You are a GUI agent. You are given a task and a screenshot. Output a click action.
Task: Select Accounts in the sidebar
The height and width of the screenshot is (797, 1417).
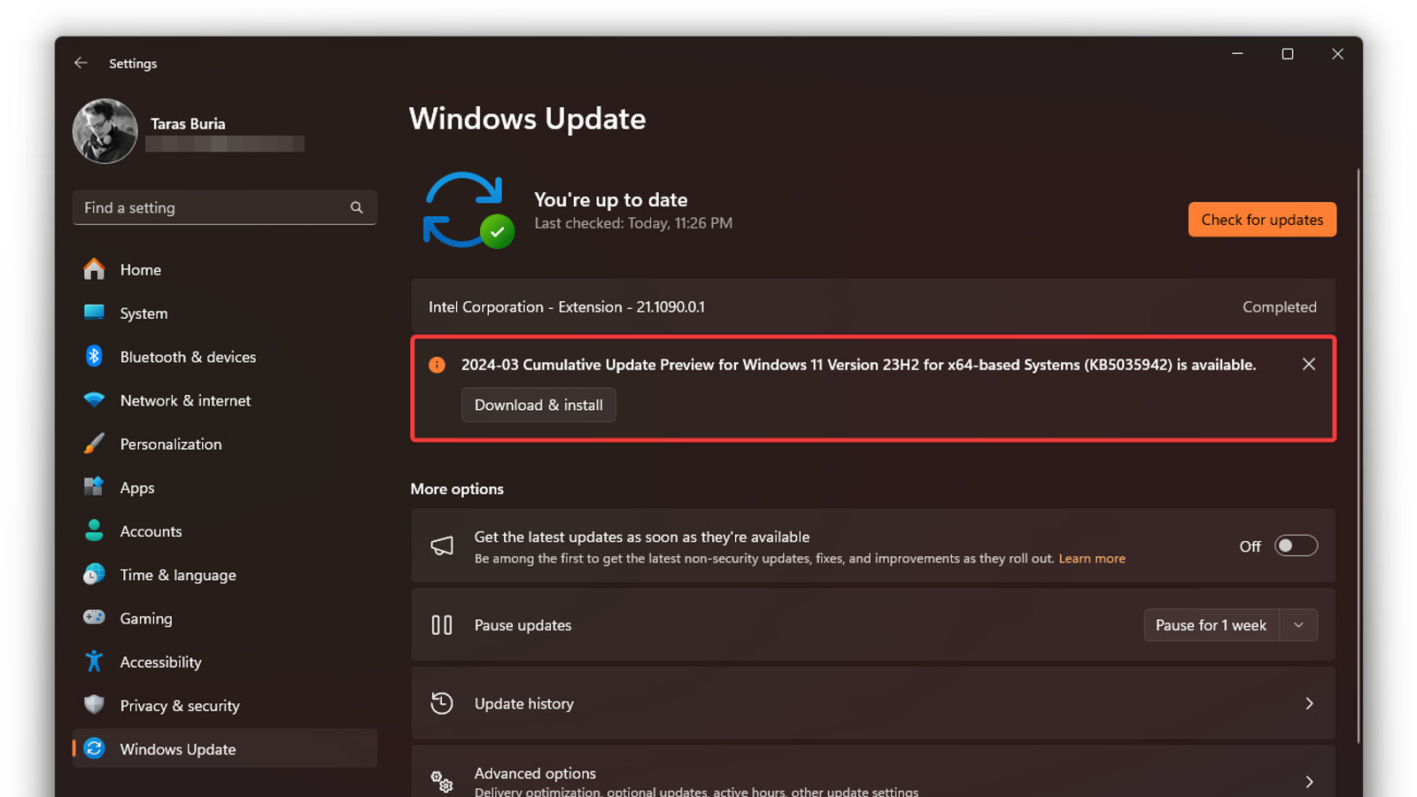pos(151,531)
